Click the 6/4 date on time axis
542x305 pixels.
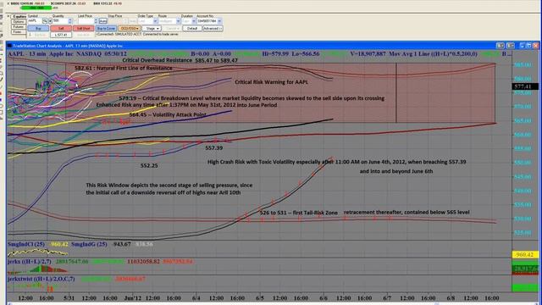[196, 297]
